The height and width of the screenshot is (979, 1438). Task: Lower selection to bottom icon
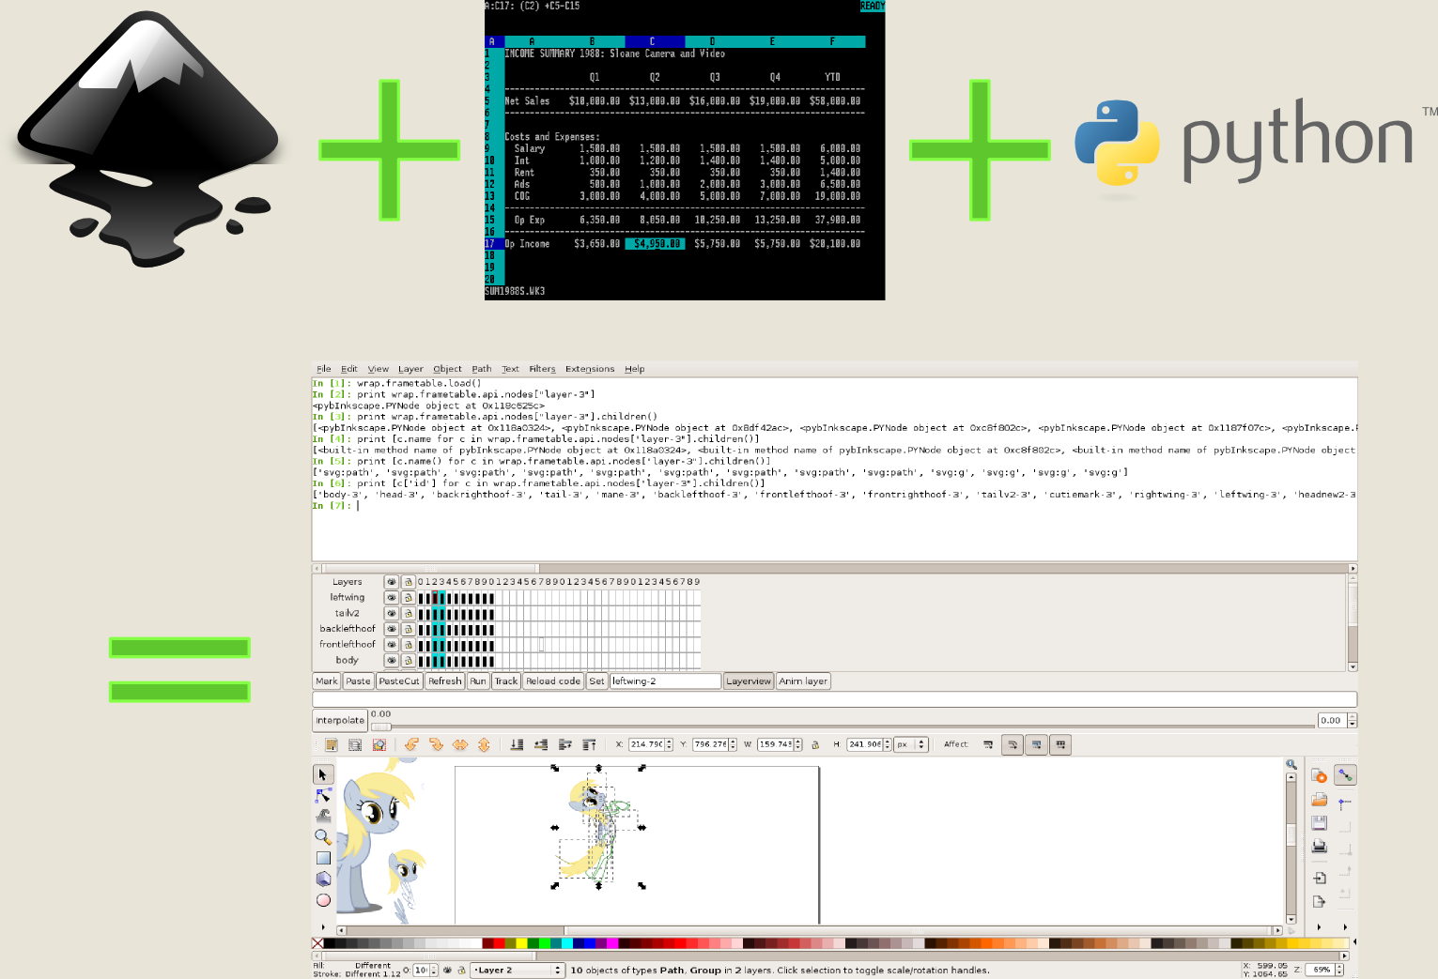[x=517, y=744]
